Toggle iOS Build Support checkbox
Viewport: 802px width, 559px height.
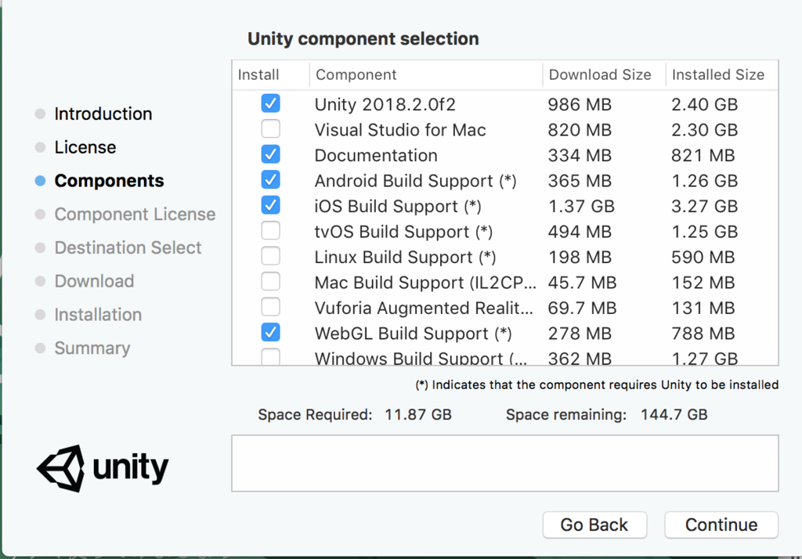tap(270, 205)
